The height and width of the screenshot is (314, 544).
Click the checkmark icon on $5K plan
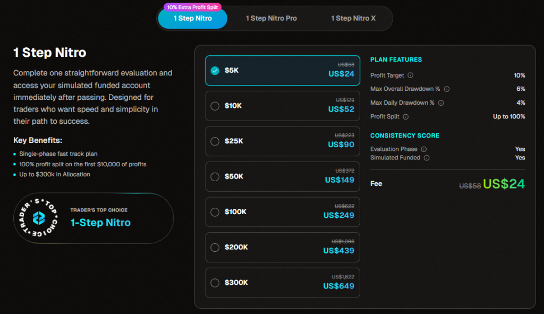[x=215, y=71]
